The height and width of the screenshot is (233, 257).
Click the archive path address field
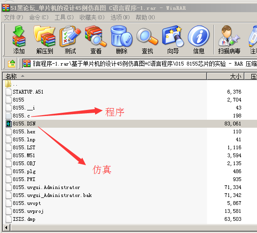139,64
